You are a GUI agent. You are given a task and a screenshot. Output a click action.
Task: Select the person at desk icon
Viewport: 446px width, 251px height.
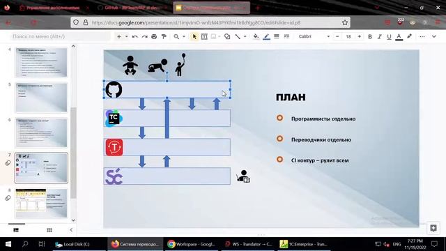[243, 176]
